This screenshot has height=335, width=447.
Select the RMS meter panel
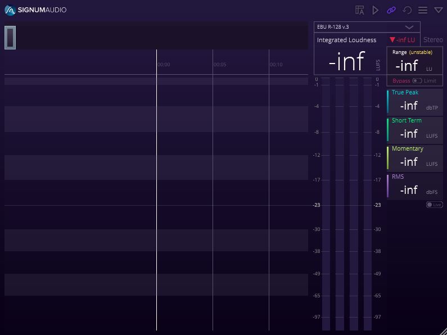pyautogui.click(x=414, y=185)
